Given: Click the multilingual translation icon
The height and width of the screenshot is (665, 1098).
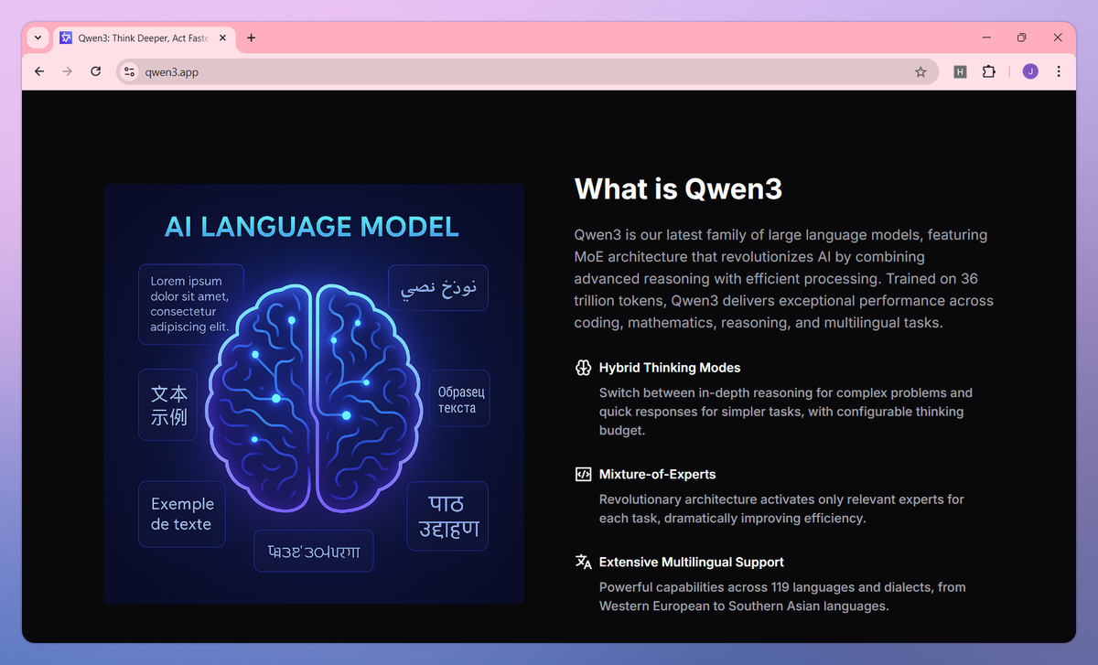Looking at the screenshot, I should coord(583,562).
